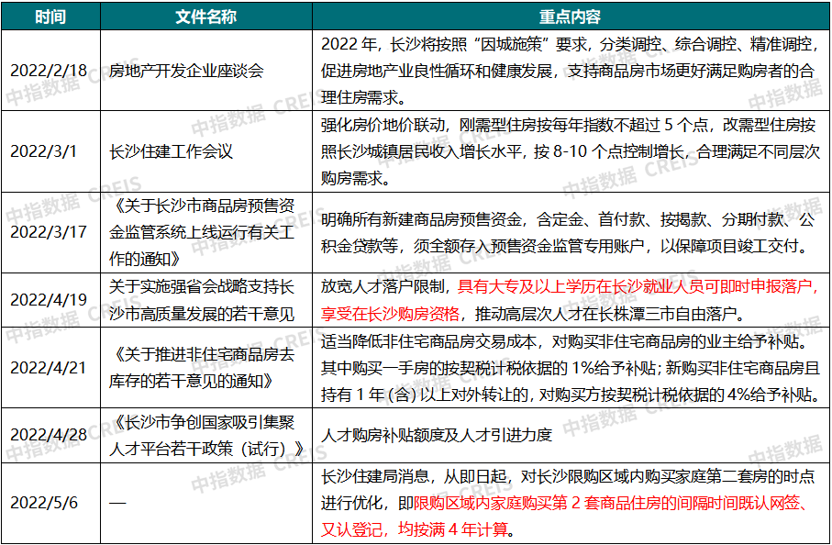
Task: Click the 商品房预售资金监管系统 notice file name
Action: (202, 232)
